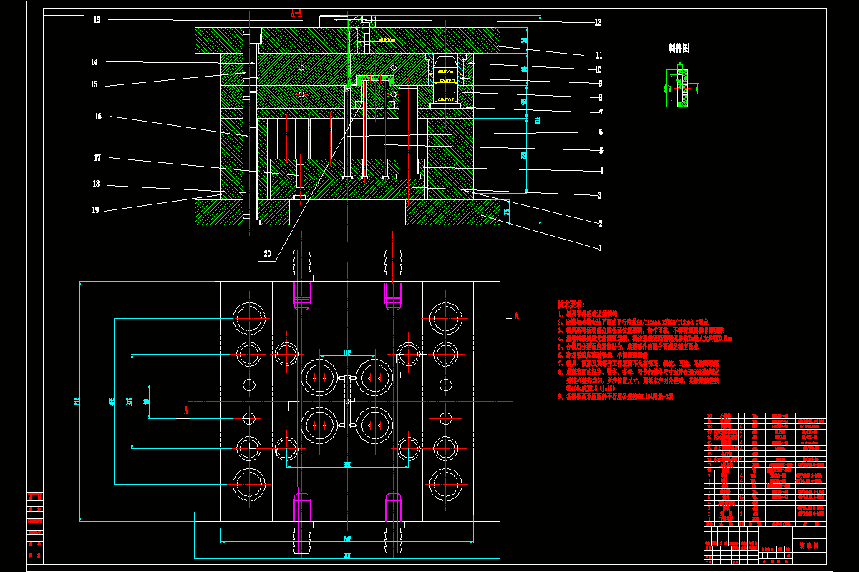The width and height of the screenshot is (859, 572).
Task: Click part callout number 14
Action: [x=94, y=62]
